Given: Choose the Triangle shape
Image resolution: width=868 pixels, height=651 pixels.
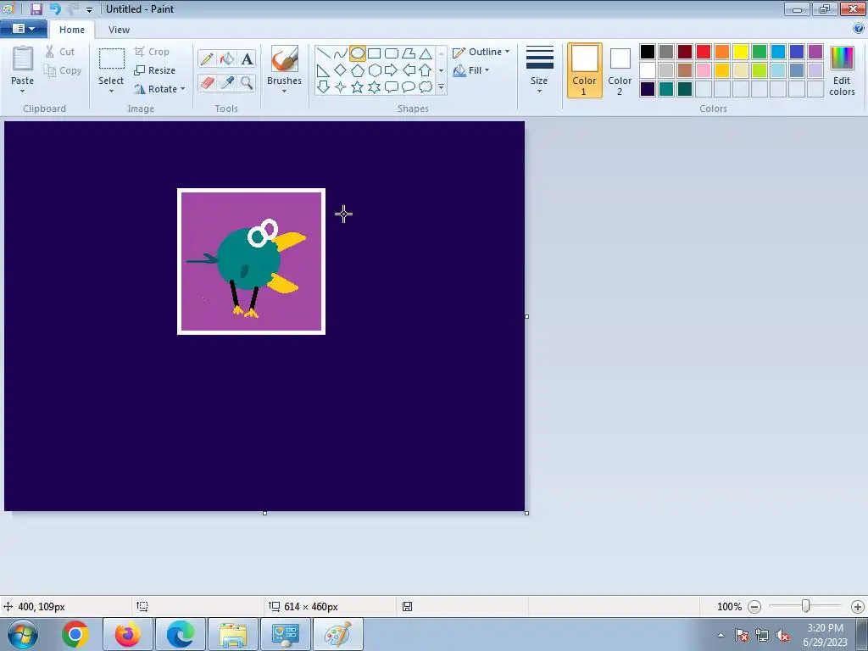Looking at the screenshot, I should 426,53.
